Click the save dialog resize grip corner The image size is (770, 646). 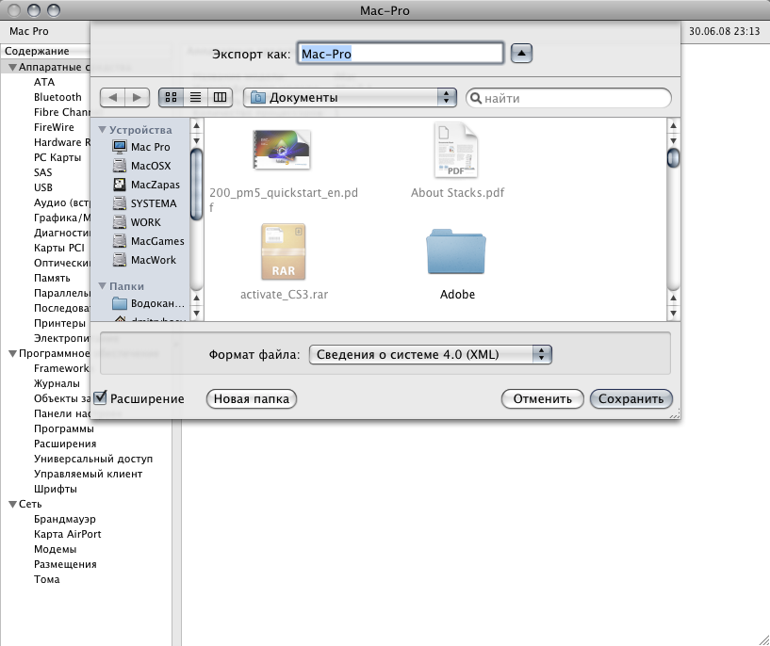[675, 414]
